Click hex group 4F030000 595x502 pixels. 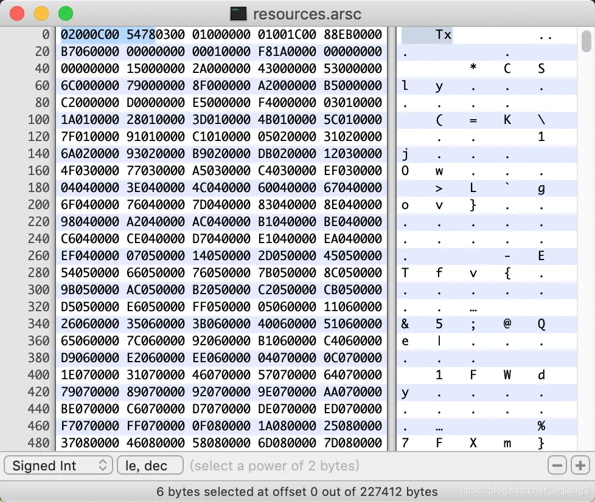90,171
